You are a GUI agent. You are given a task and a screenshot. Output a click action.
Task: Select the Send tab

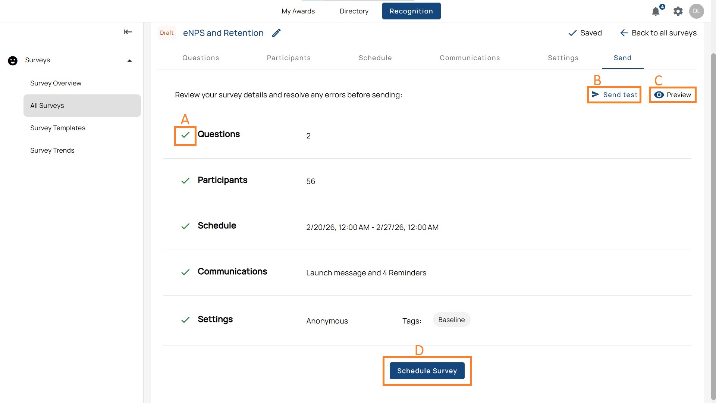(622, 58)
